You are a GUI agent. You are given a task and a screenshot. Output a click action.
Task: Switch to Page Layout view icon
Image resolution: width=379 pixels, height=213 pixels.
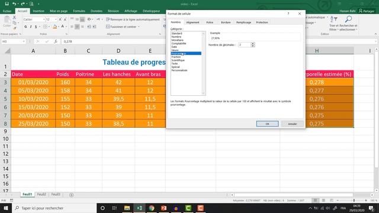[323, 201]
